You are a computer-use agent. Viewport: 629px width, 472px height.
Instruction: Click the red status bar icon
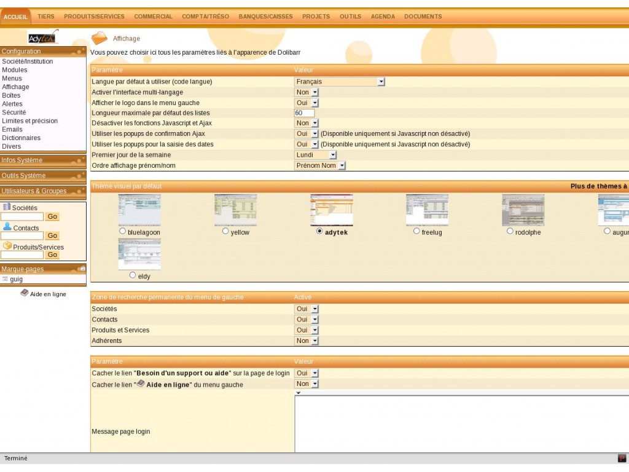point(622,458)
